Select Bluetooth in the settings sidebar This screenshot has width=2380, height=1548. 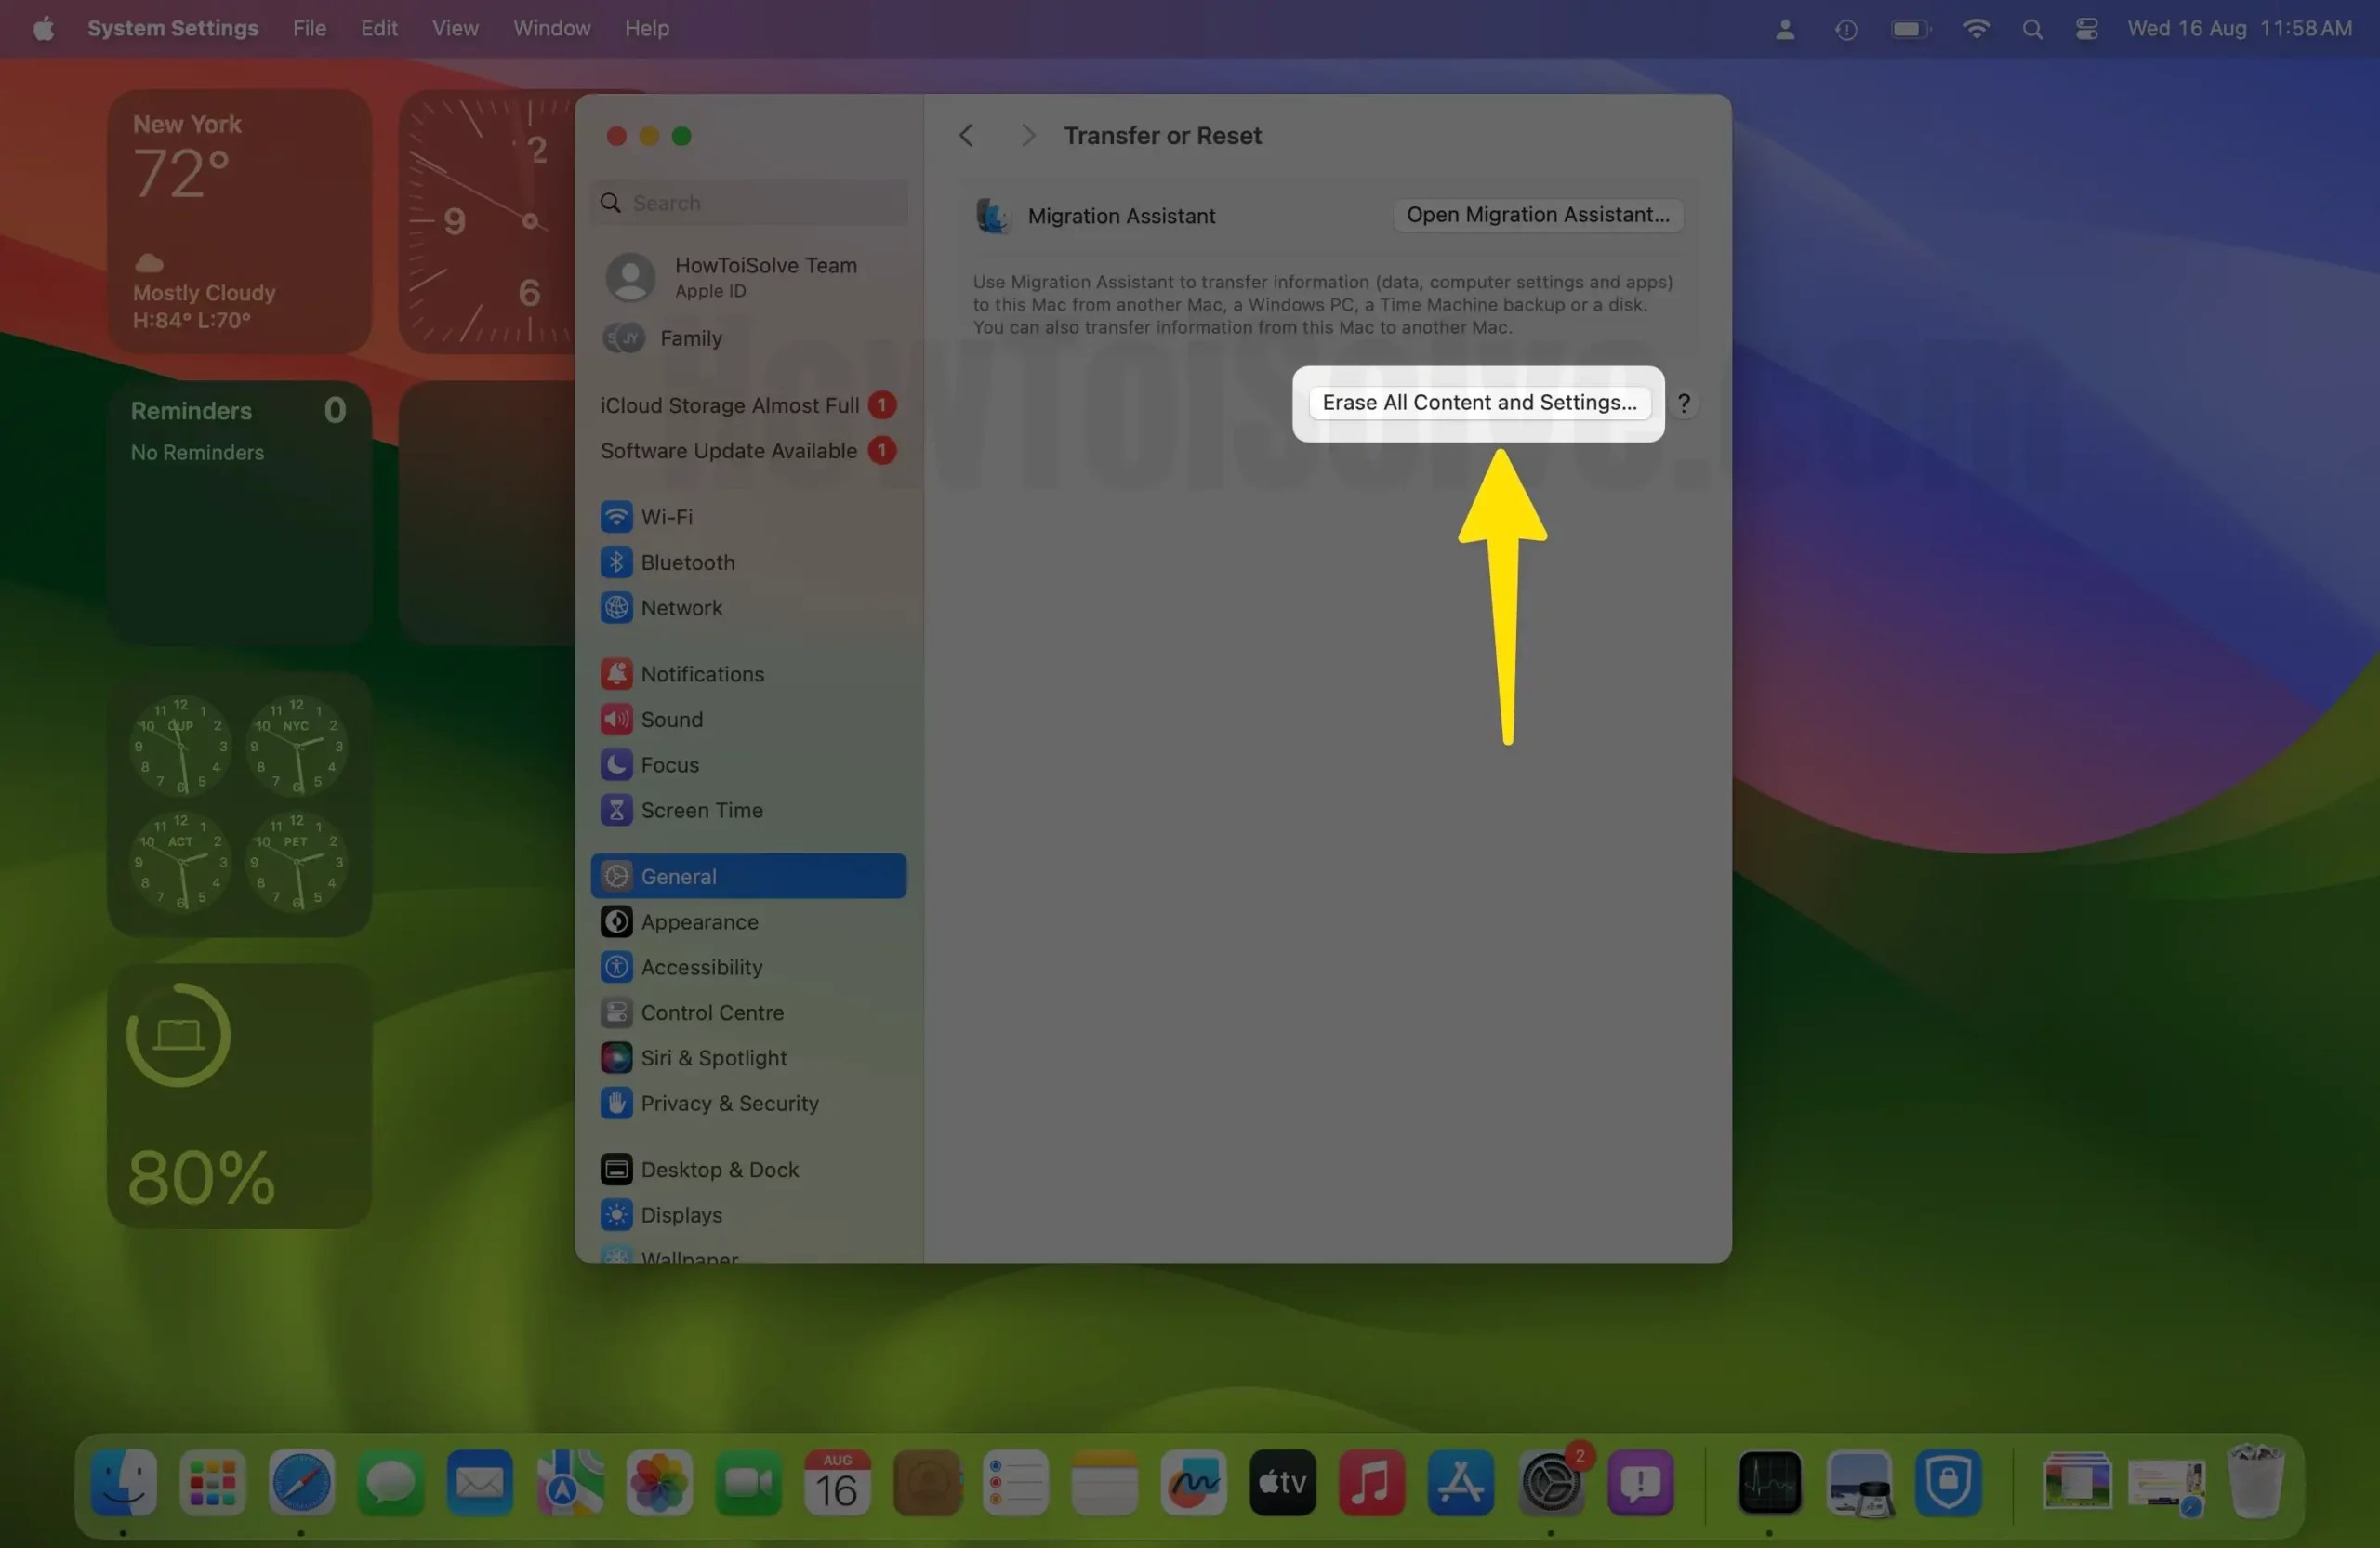click(686, 562)
